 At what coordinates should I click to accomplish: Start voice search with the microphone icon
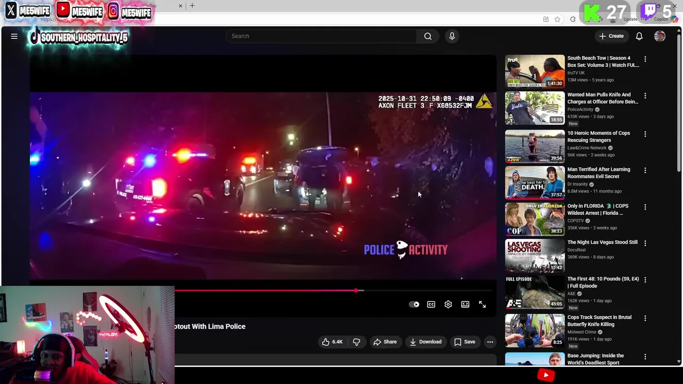tap(452, 36)
